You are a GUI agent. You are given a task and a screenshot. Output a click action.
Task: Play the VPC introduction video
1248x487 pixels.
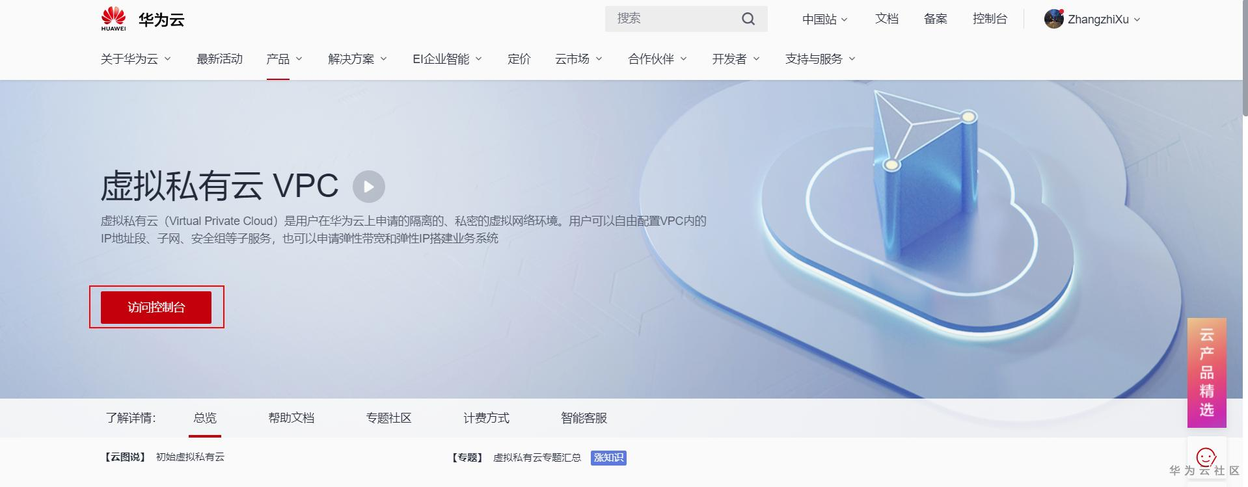369,187
